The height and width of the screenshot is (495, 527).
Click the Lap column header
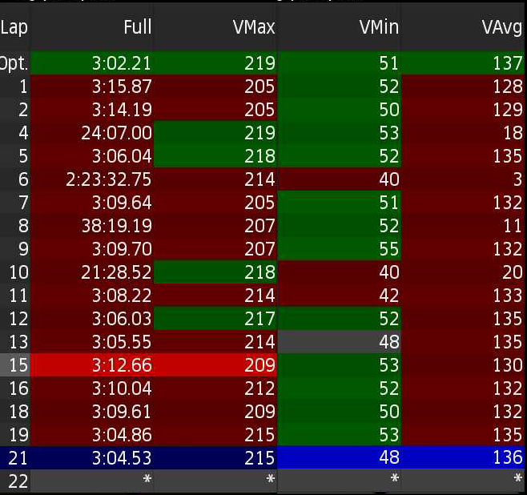point(13,27)
